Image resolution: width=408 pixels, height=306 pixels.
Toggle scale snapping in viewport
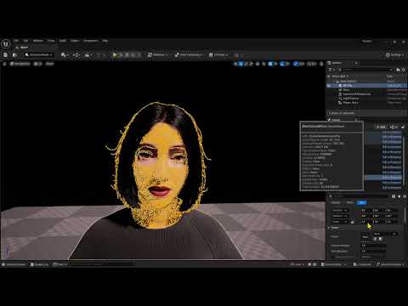pos(296,64)
